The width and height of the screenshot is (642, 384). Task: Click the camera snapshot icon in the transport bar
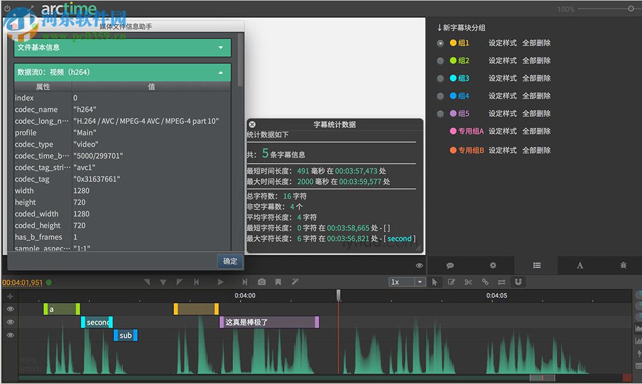click(261, 282)
